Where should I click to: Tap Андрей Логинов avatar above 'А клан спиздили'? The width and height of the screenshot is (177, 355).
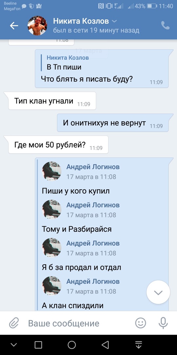(52, 286)
